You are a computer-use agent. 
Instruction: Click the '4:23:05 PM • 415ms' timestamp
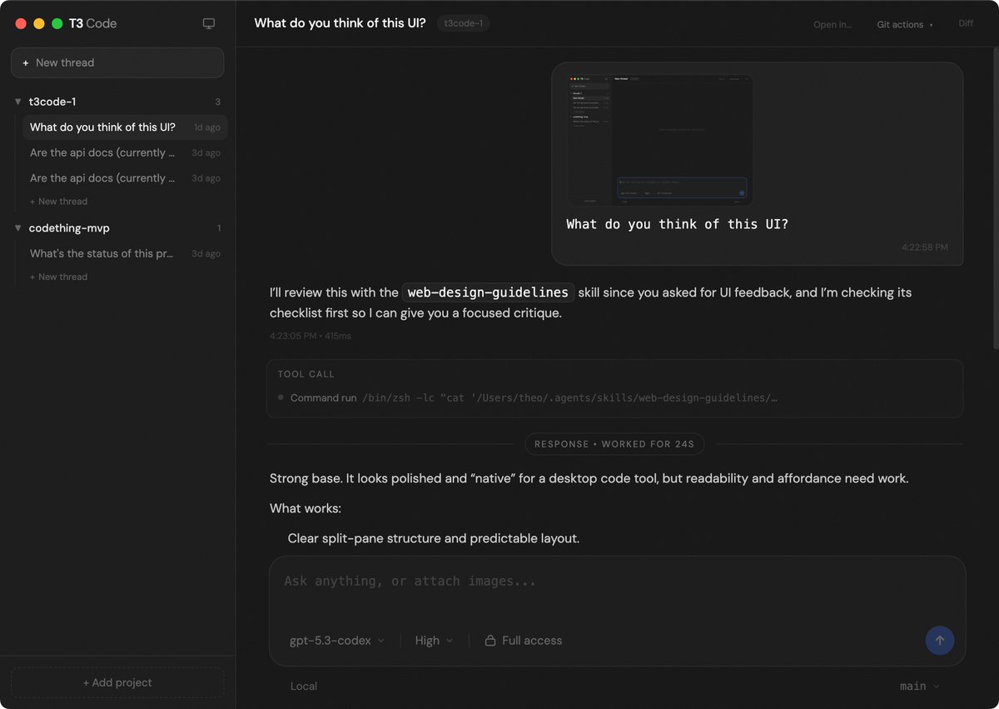click(x=311, y=336)
